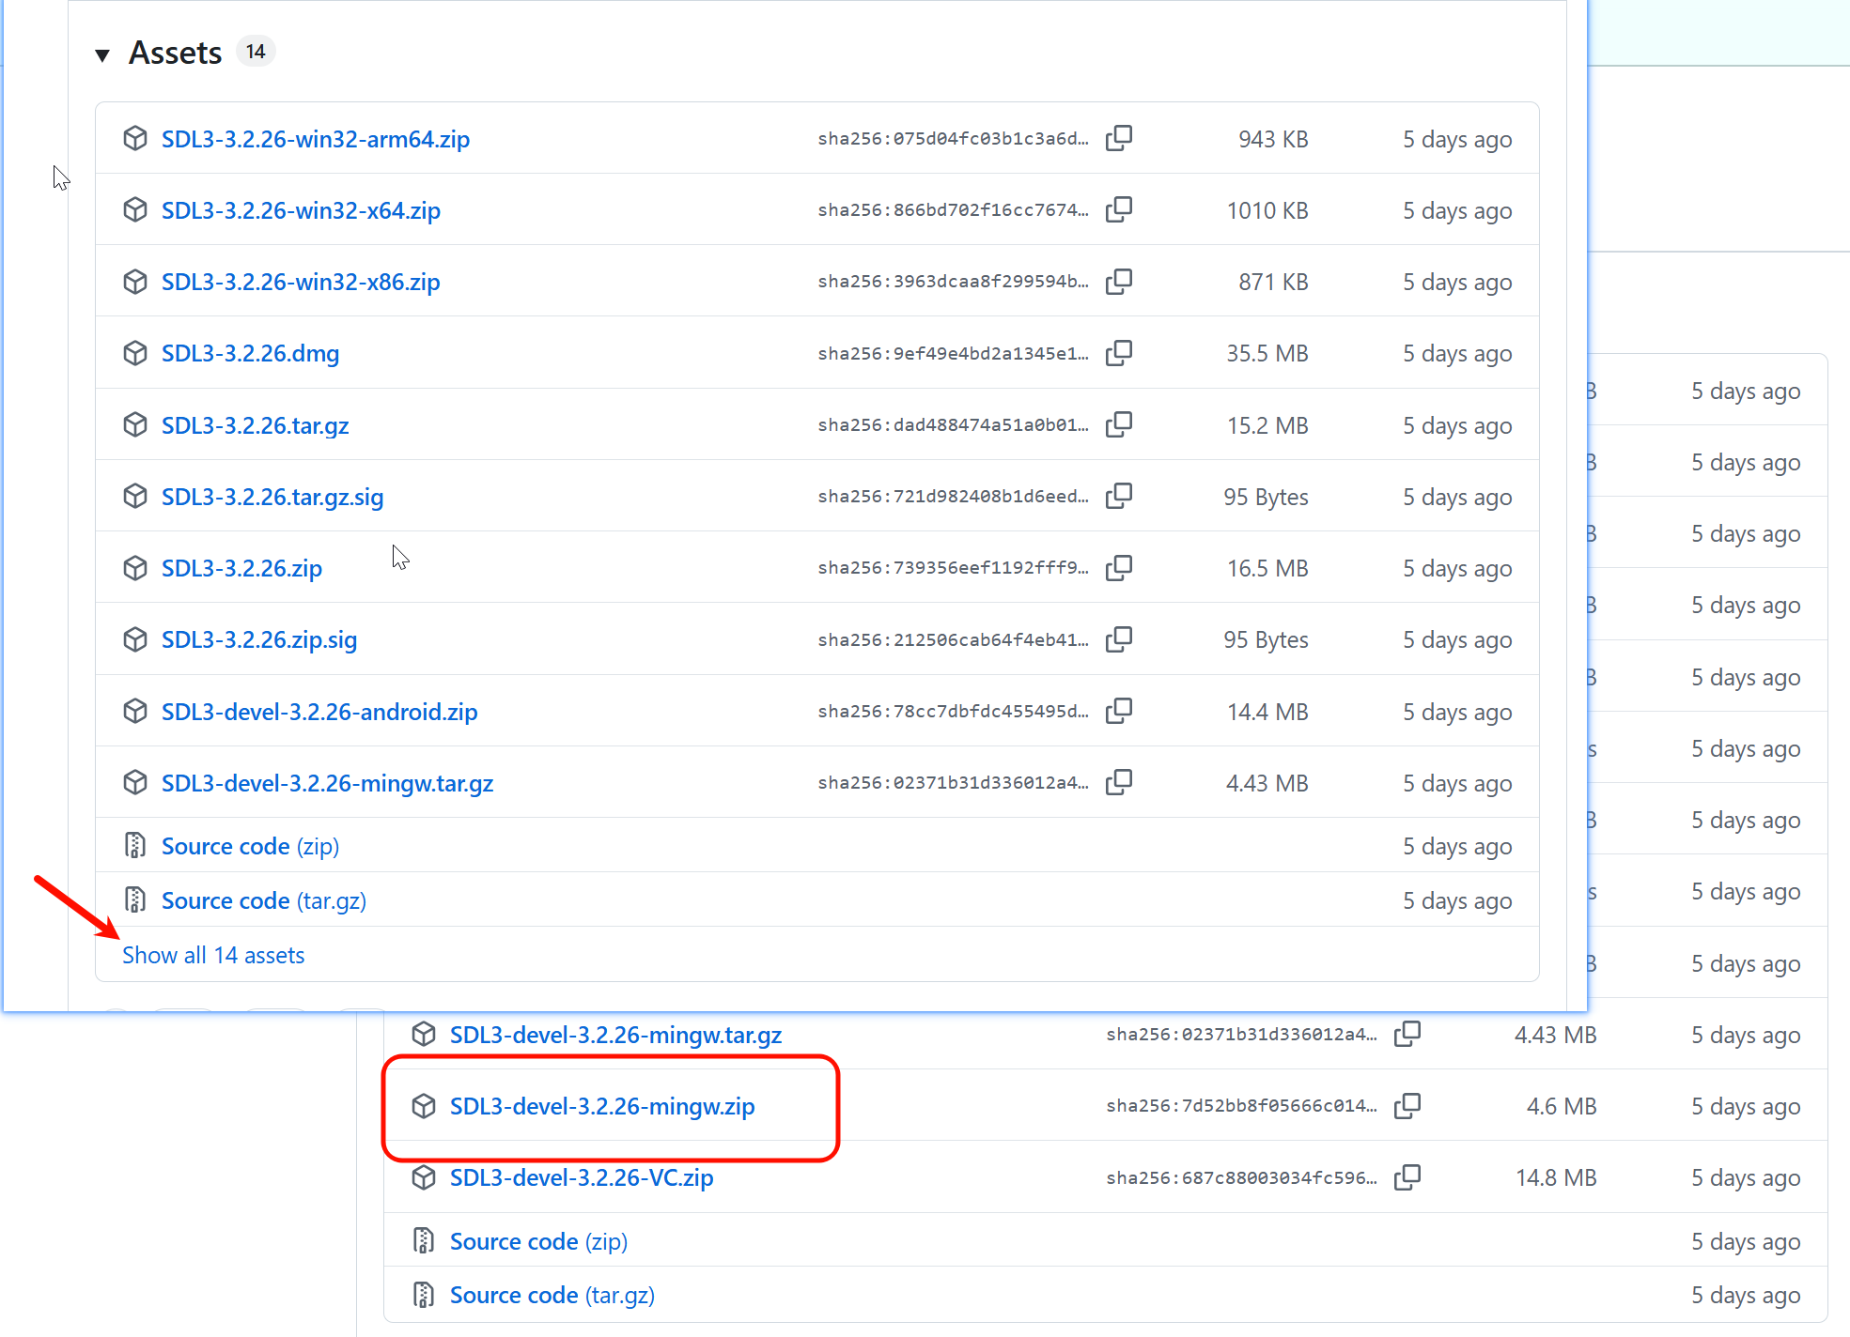Download SDL3-3.2.26-win32-x64.zip
Image resolution: width=1850 pixels, height=1337 pixels.
[301, 210]
